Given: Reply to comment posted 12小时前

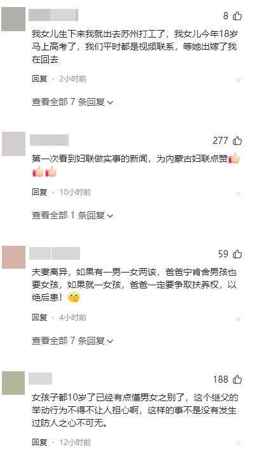Looking at the screenshot, I should 39,442.
